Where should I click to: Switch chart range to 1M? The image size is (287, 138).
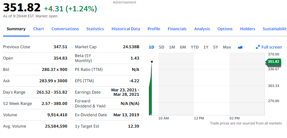coord(172,47)
